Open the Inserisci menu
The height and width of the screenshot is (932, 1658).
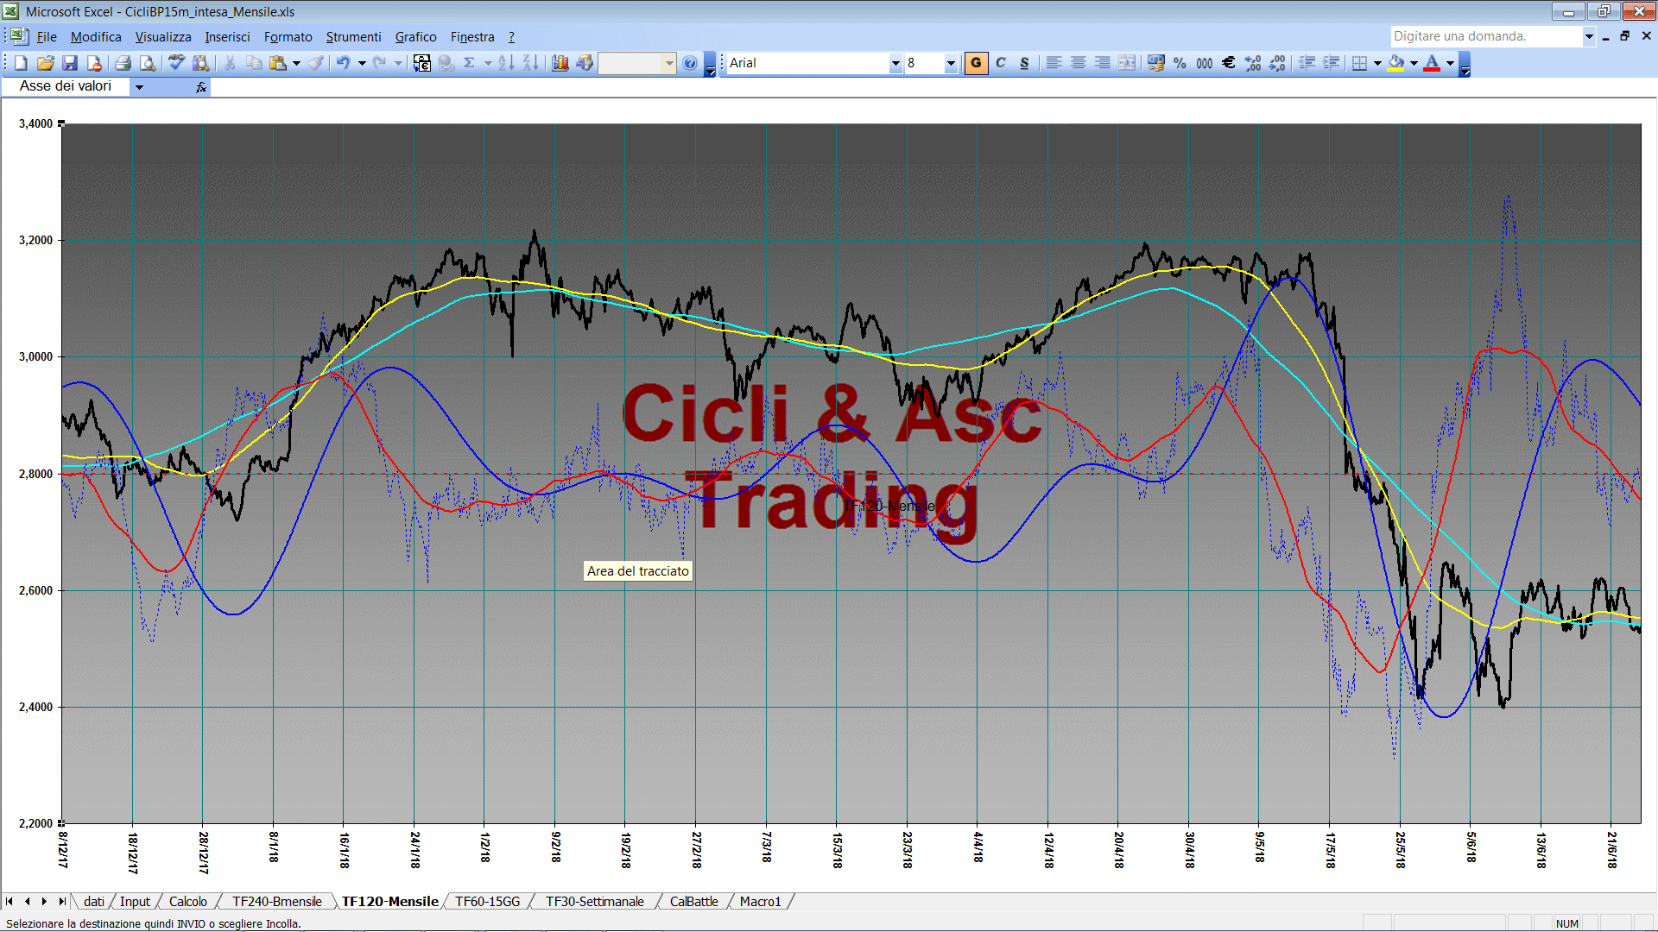[x=227, y=37]
